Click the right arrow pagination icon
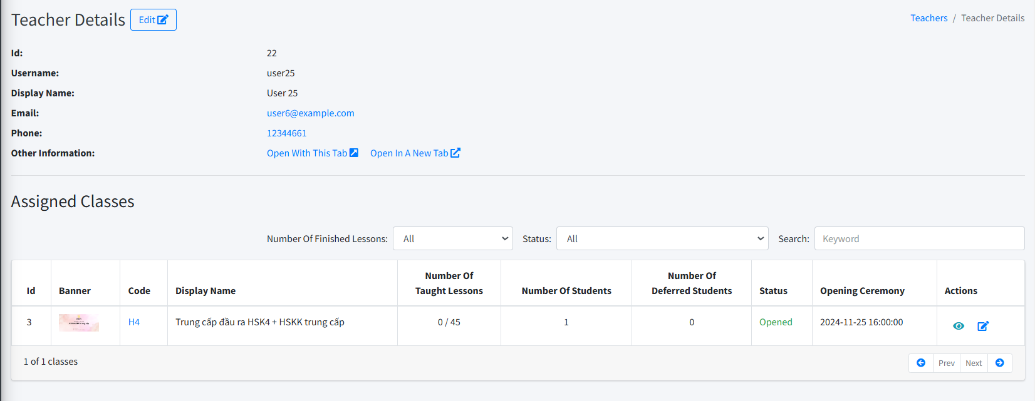This screenshot has height=401, width=1035. [x=999, y=363]
